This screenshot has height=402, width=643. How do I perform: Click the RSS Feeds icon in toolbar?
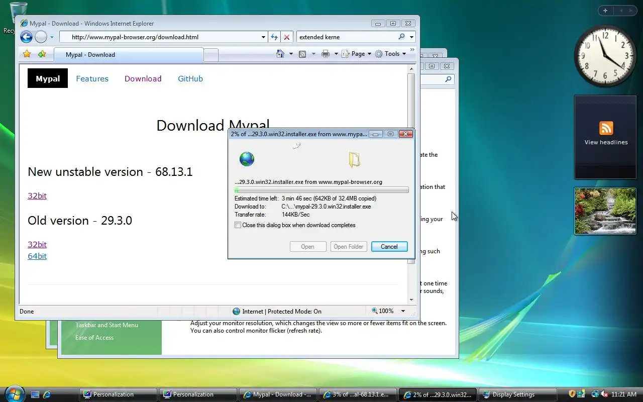(x=302, y=54)
